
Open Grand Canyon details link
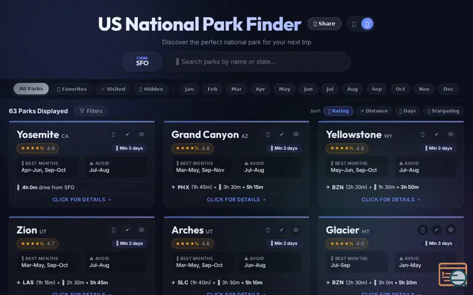pyautogui.click(x=236, y=199)
